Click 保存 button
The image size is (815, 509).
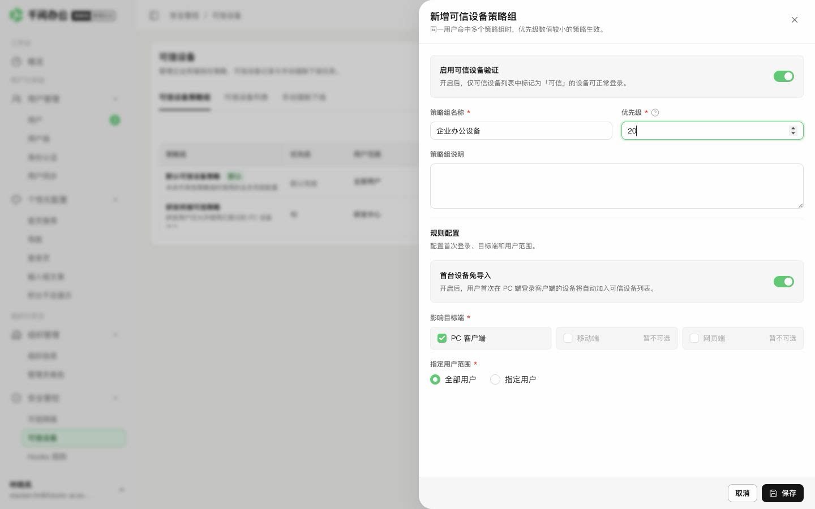[x=783, y=493]
